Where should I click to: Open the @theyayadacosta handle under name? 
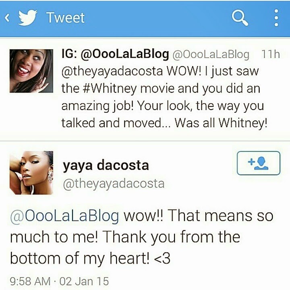coord(114,184)
